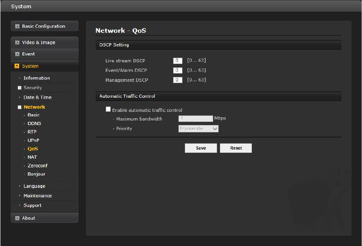Click the arrow icon beside Video & Image
Screen dimensions: 362x246
17,42
